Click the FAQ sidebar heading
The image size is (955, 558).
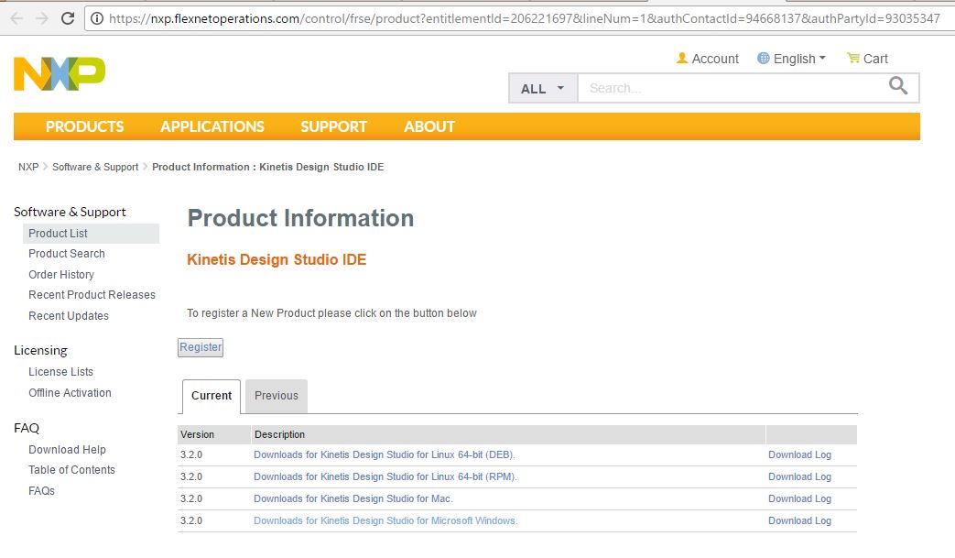point(27,428)
